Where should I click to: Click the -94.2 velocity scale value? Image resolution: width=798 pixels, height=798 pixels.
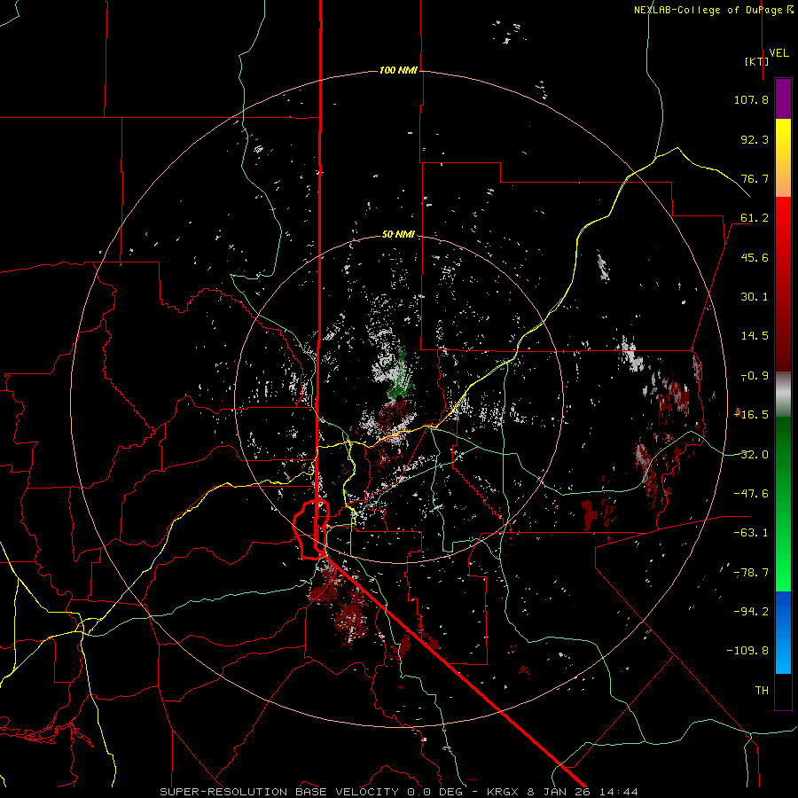pyautogui.click(x=751, y=612)
